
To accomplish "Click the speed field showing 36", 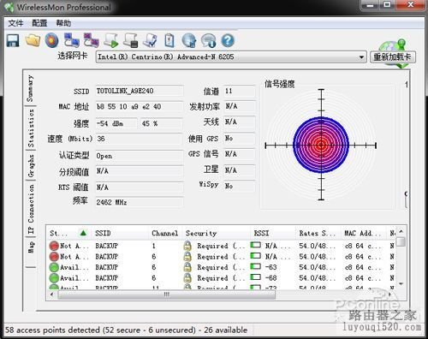I will click(140, 139).
